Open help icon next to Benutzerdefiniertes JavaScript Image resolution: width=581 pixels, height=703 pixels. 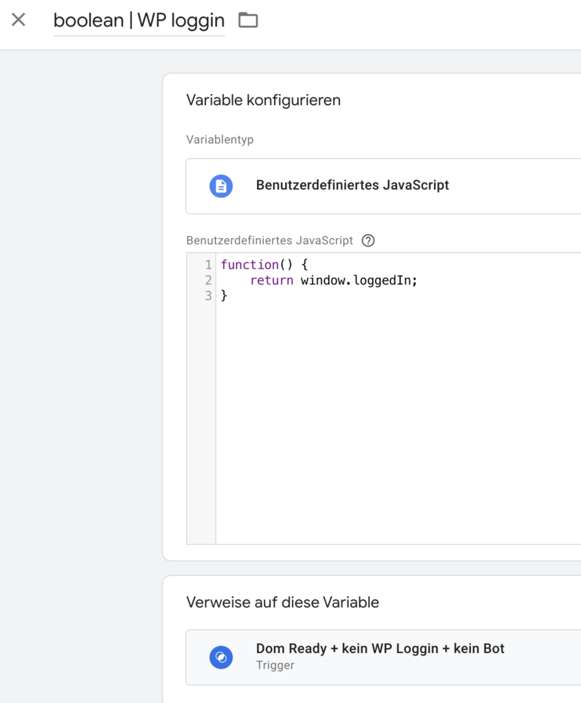[x=368, y=241]
